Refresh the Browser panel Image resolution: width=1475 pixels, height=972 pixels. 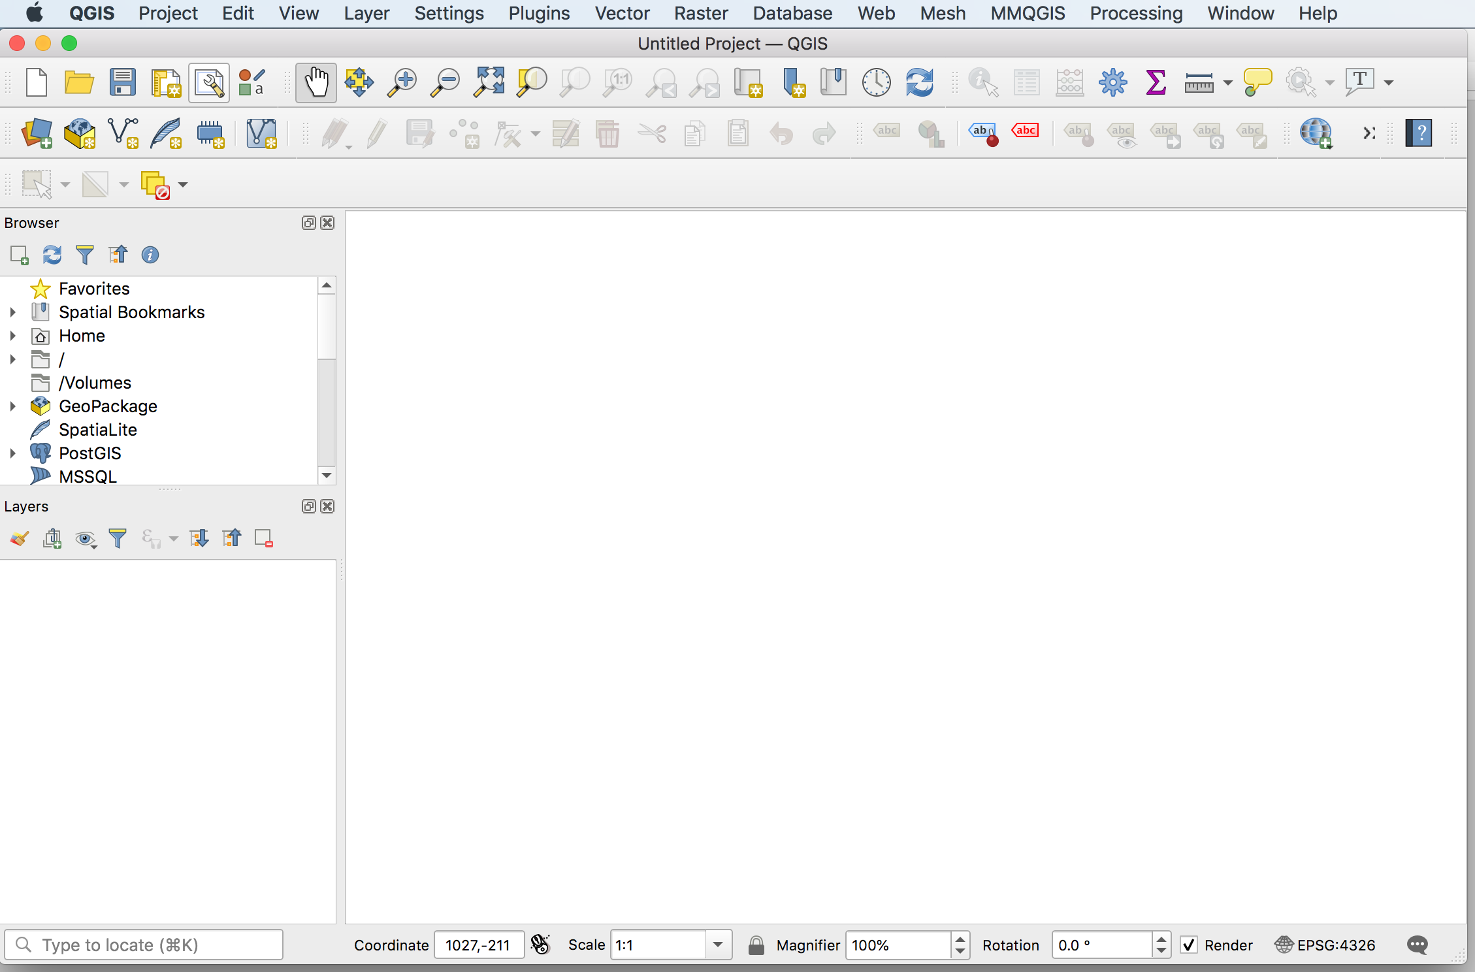(52, 255)
